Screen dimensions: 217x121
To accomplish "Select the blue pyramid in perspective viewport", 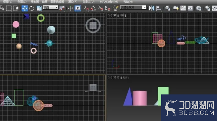I will point(128,97).
